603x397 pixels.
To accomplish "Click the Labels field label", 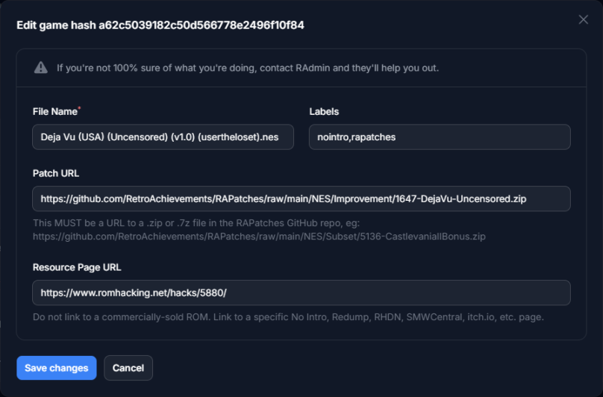I will click(324, 111).
